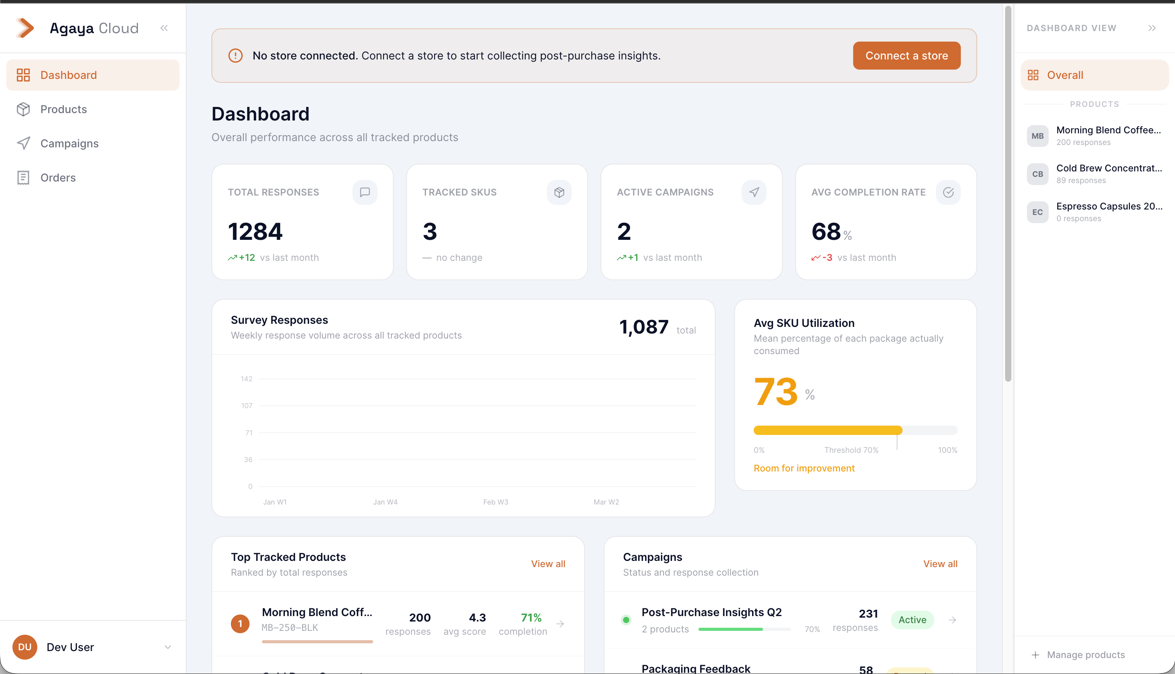This screenshot has width=1175, height=674.
Task: Click the green status dot of Post-Purchase Insights
Action: 626,620
